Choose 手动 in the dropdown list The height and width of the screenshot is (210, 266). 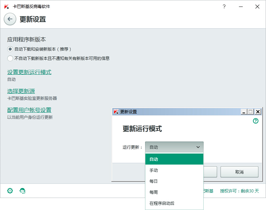[174, 170]
